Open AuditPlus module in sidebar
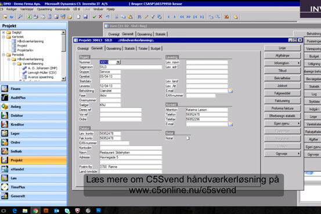This screenshot has width=321, height=214. click(x=34, y=98)
